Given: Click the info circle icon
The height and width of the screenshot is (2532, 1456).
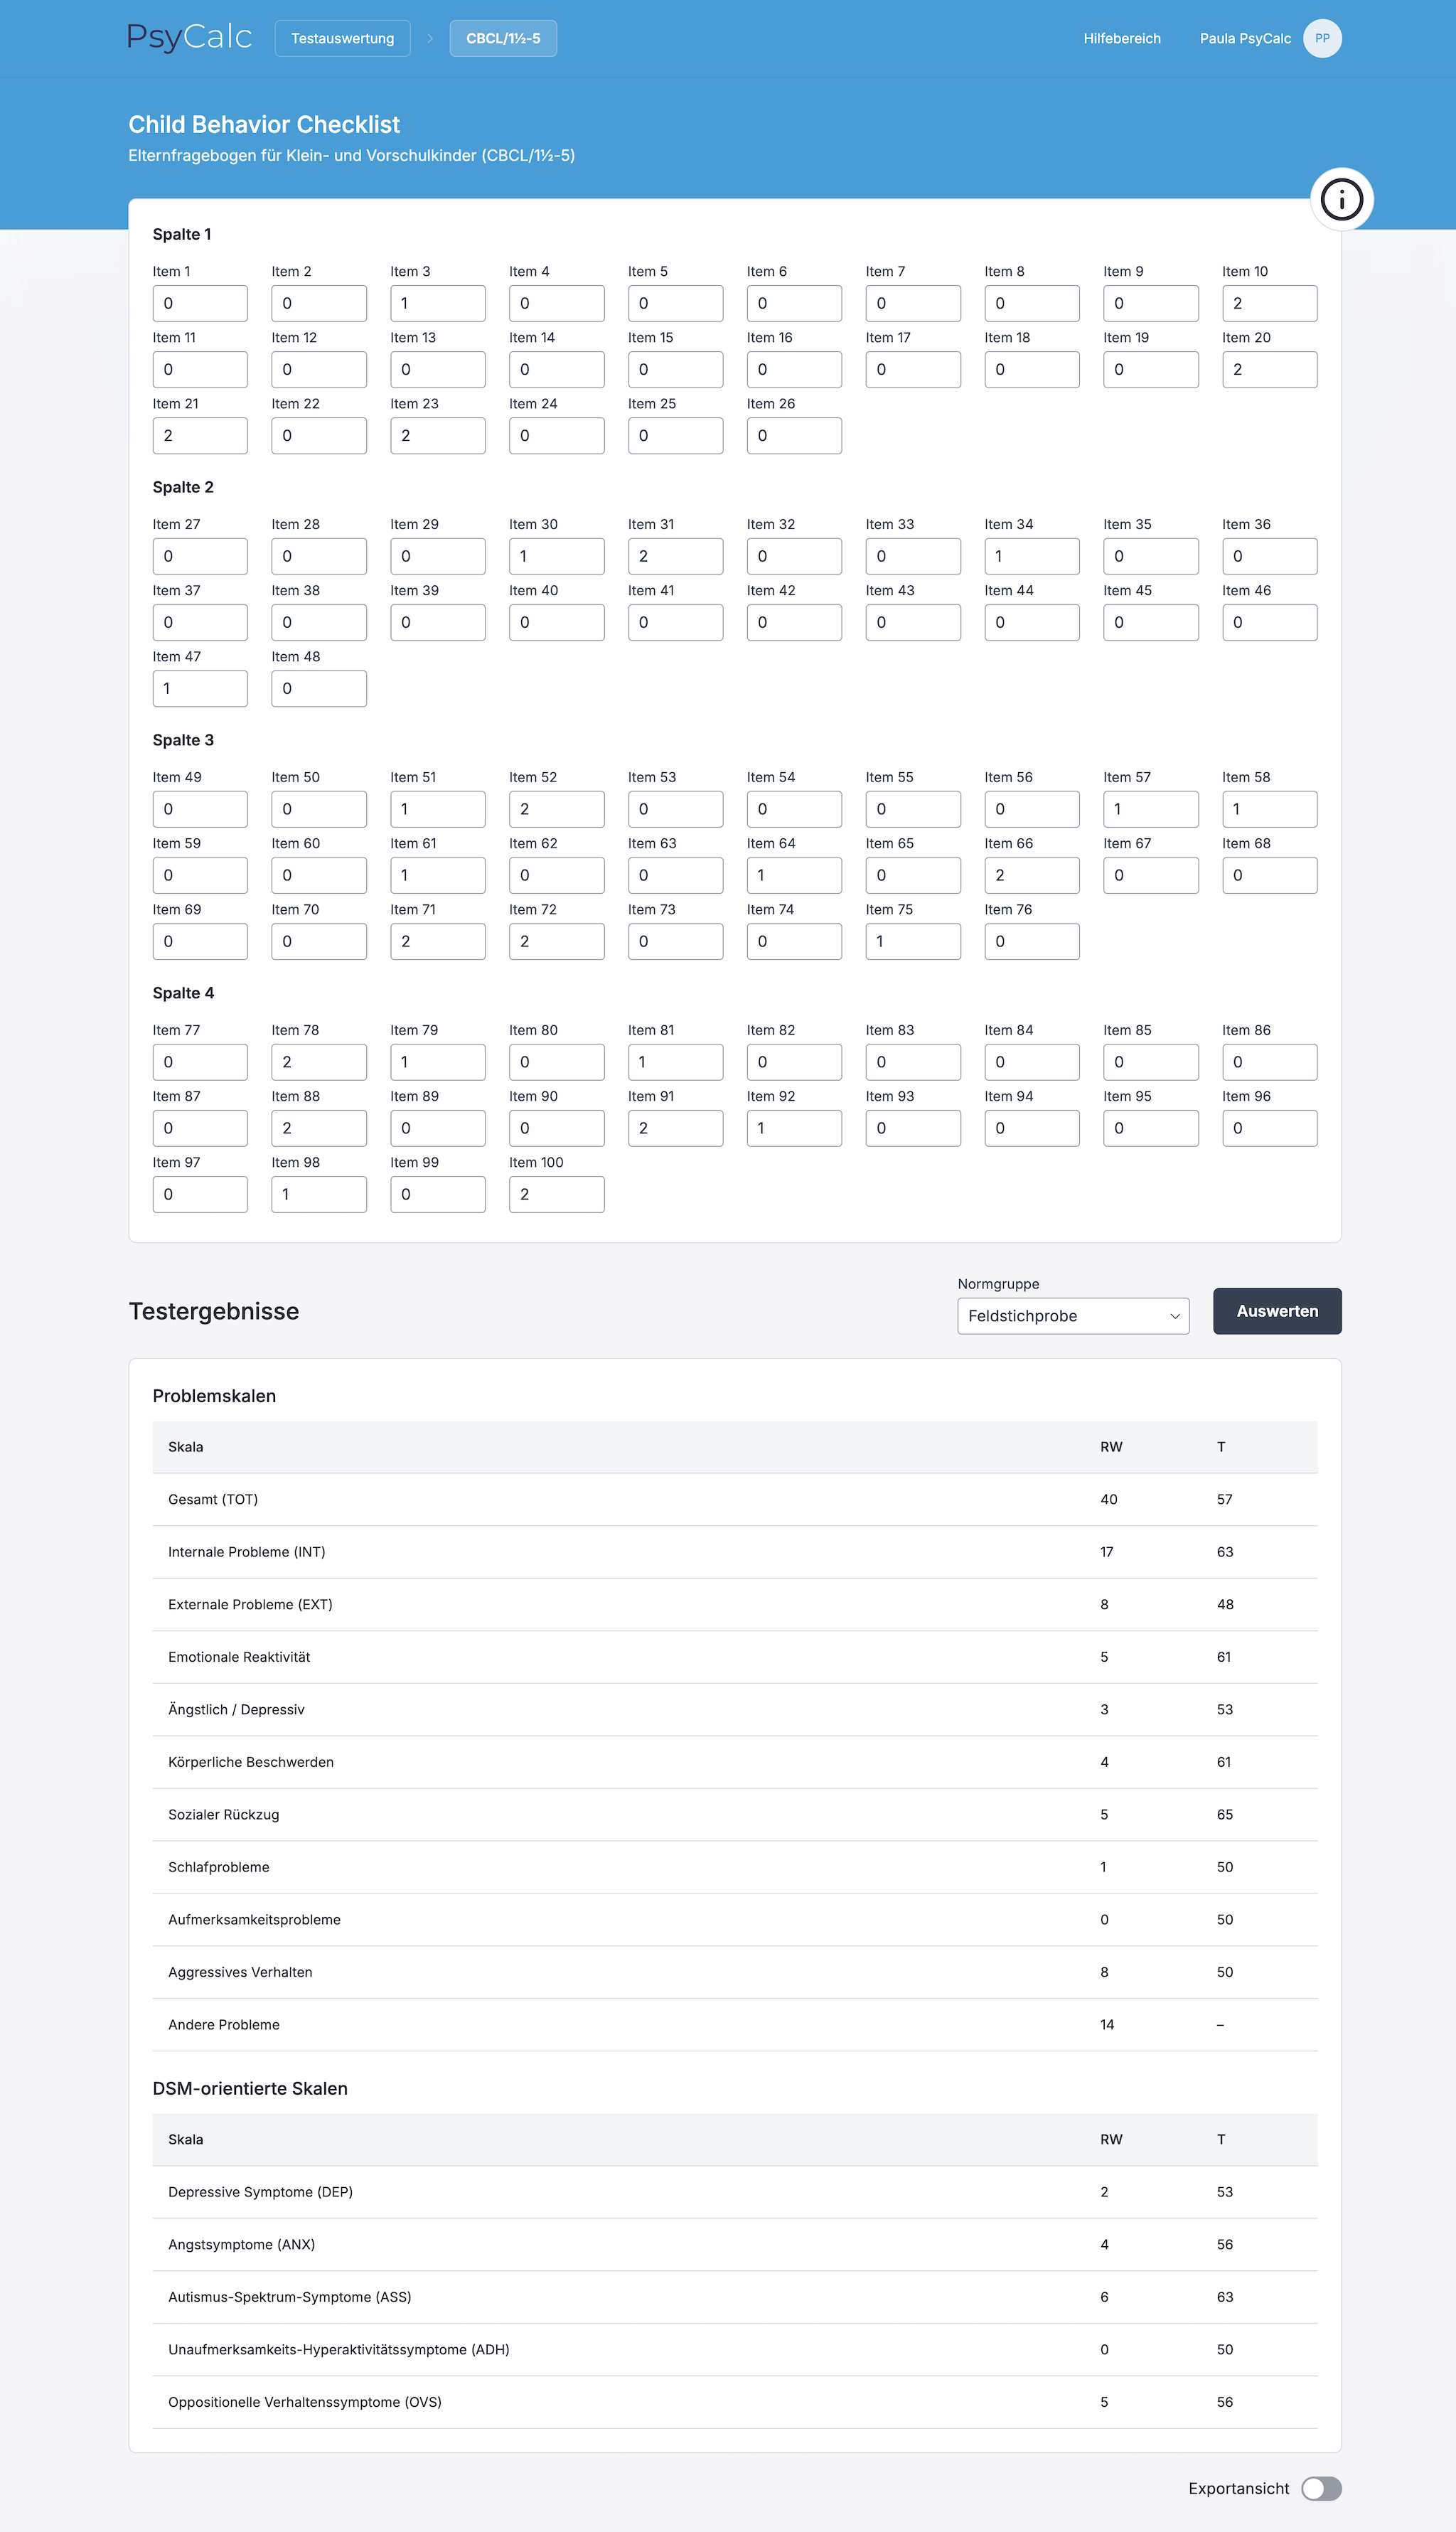Looking at the screenshot, I should tap(1341, 199).
